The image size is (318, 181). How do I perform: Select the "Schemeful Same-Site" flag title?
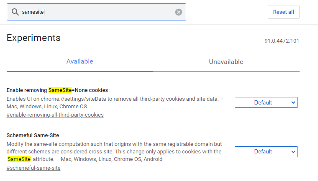click(x=33, y=135)
